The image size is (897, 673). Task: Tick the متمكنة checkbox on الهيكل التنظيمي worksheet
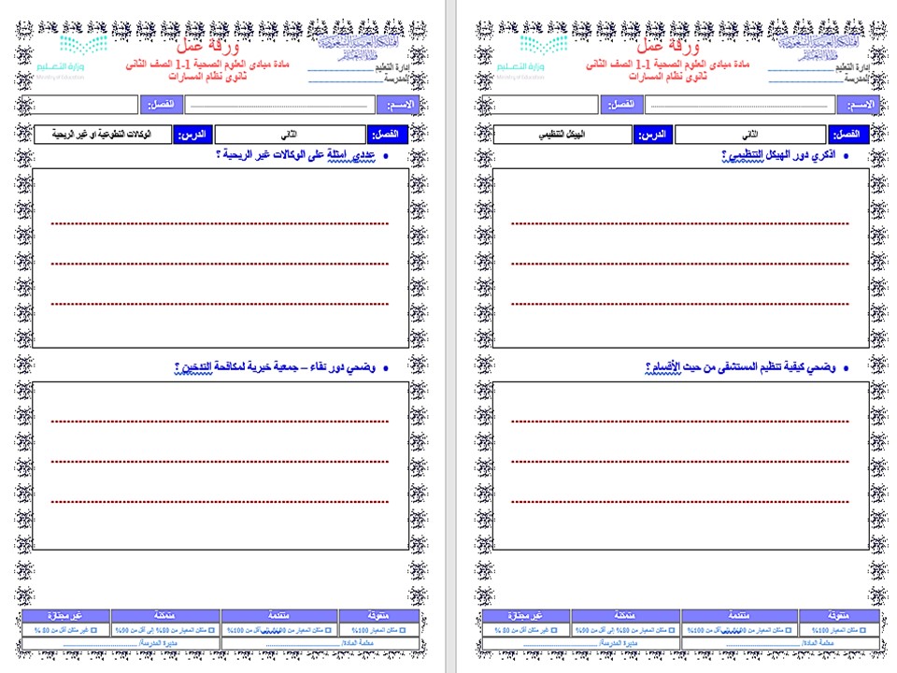point(672,630)
